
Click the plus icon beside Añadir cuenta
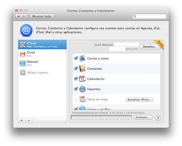click(23, 73)
